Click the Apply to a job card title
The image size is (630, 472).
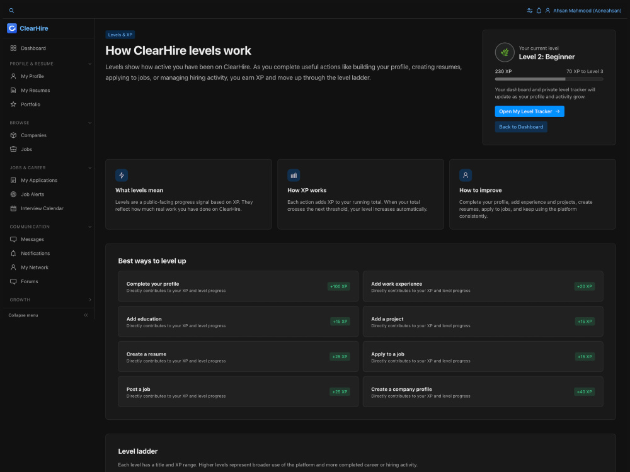coord(387,354)
